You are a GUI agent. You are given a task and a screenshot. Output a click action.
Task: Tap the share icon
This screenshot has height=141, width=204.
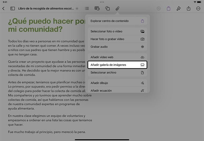pyautogui.click(x=188, y=8)
